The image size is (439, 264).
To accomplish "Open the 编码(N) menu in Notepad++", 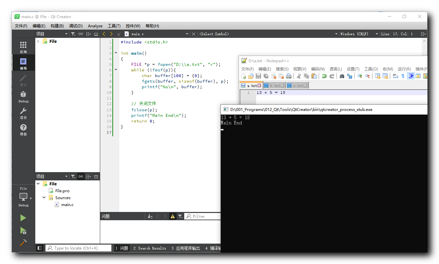I will 318,69.
